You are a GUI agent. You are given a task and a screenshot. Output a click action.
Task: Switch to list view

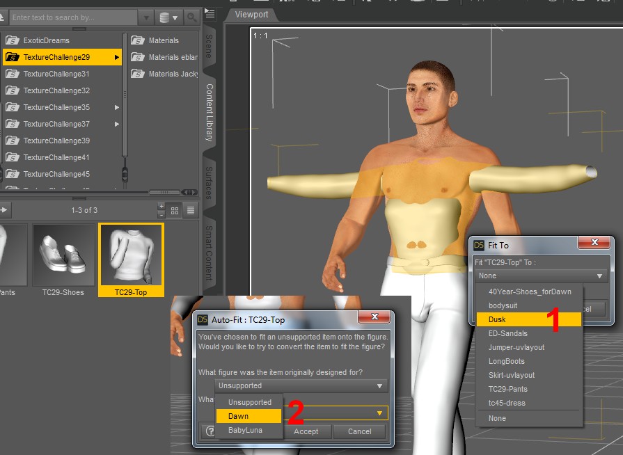pos(191,210)
